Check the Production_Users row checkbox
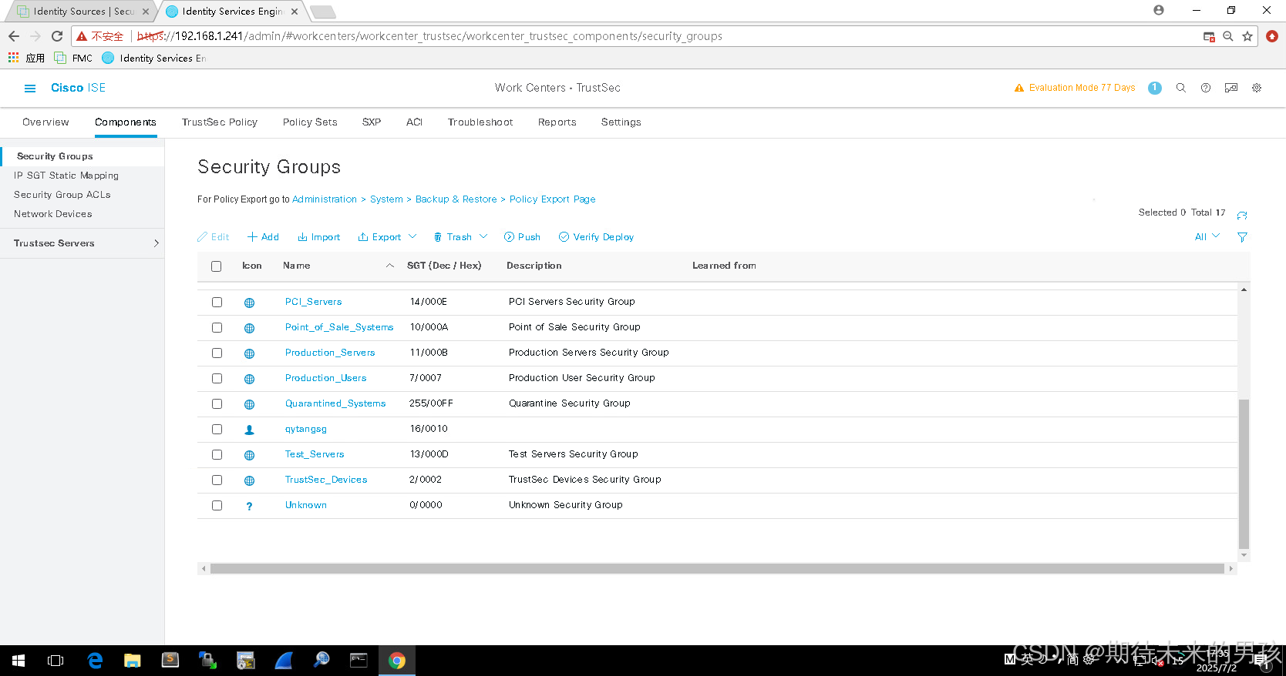The height and width of the screenshot is (676, 1286). 217,379
